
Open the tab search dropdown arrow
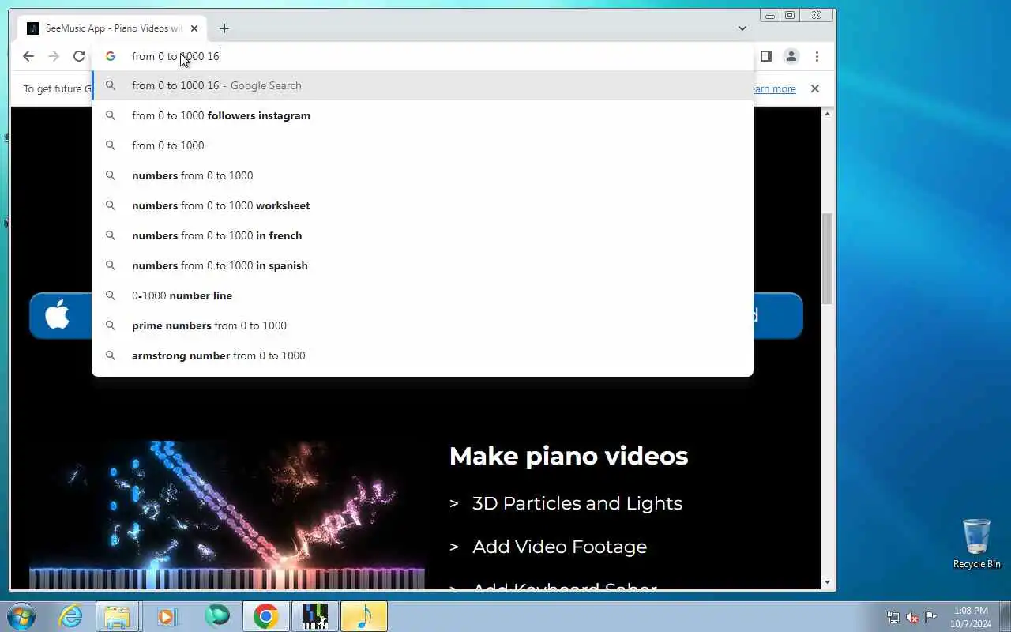click(x=742, y=28)
